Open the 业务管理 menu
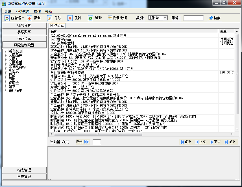This screenshot has width=242, height=187. pyautogui.click(x=22, y=12)
